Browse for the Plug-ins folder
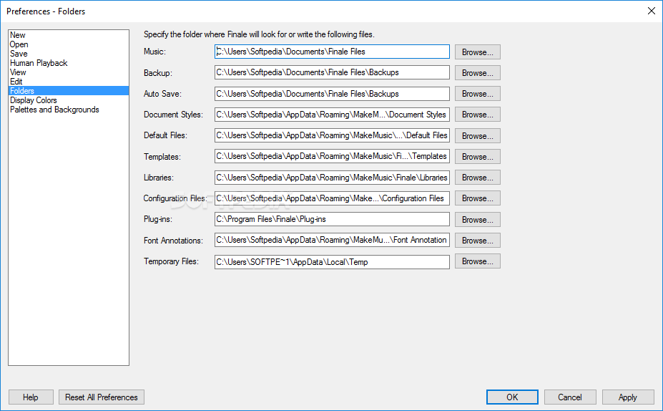Image resolution: width=663 pixels, height=411 pixels. pos(477,220)
